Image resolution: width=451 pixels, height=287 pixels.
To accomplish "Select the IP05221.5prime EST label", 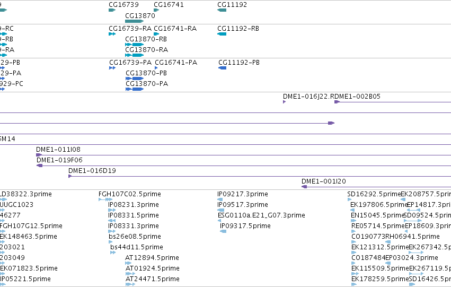I will [25, 279].
